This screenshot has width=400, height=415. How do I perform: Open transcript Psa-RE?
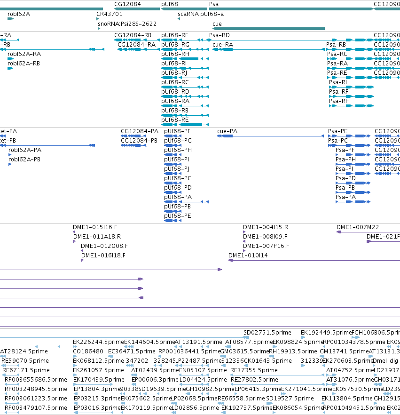[x=337, y=73]
